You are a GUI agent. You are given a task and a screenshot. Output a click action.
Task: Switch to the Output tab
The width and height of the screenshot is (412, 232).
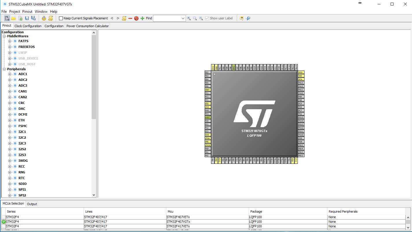pos(32,204)
